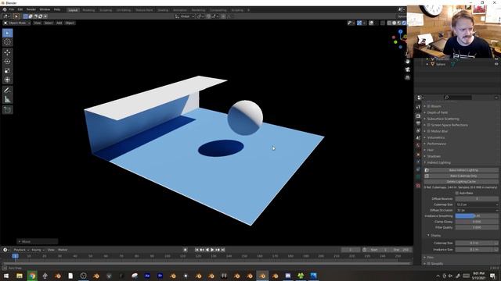The height and width of the screenshot is (281, 501).
Task: Open the World properties tab
Action: [418, 145]
